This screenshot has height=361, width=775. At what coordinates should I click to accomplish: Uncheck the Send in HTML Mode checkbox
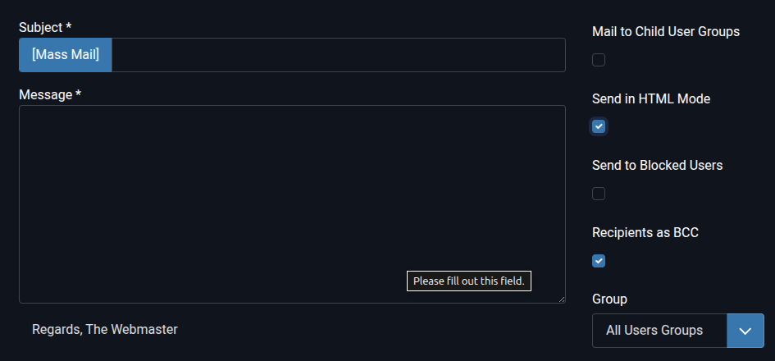point(599,126)
